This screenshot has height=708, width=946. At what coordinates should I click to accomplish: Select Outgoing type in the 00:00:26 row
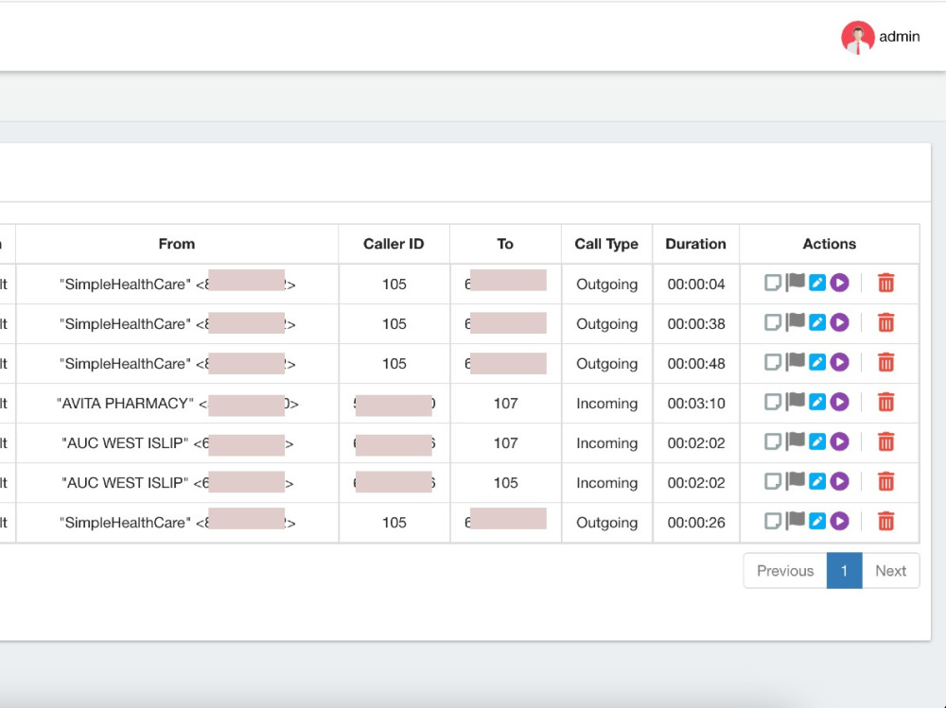pos(606,523)
